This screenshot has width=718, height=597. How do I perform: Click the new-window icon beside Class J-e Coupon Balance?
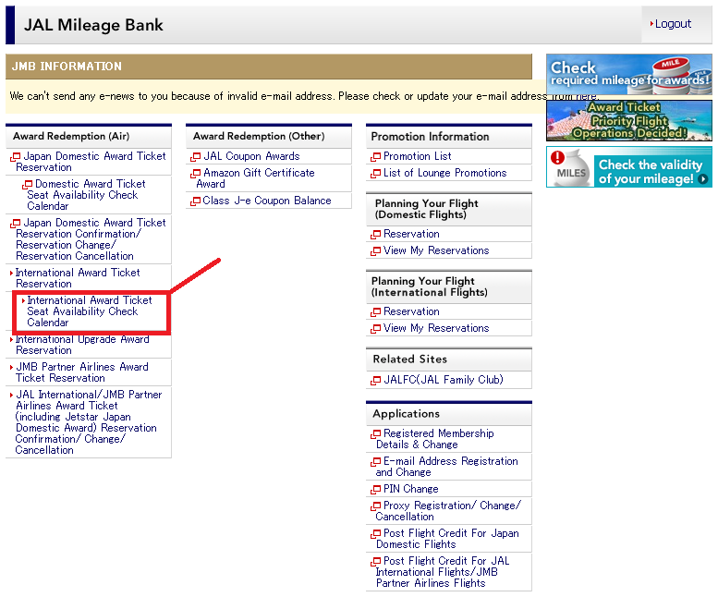(196, 201)
